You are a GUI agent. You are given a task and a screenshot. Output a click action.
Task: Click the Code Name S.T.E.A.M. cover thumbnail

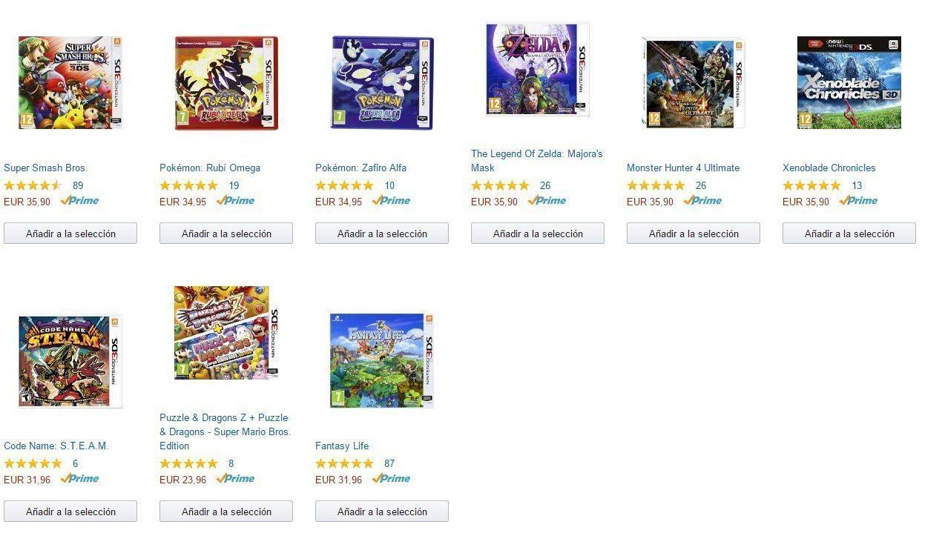70,360
